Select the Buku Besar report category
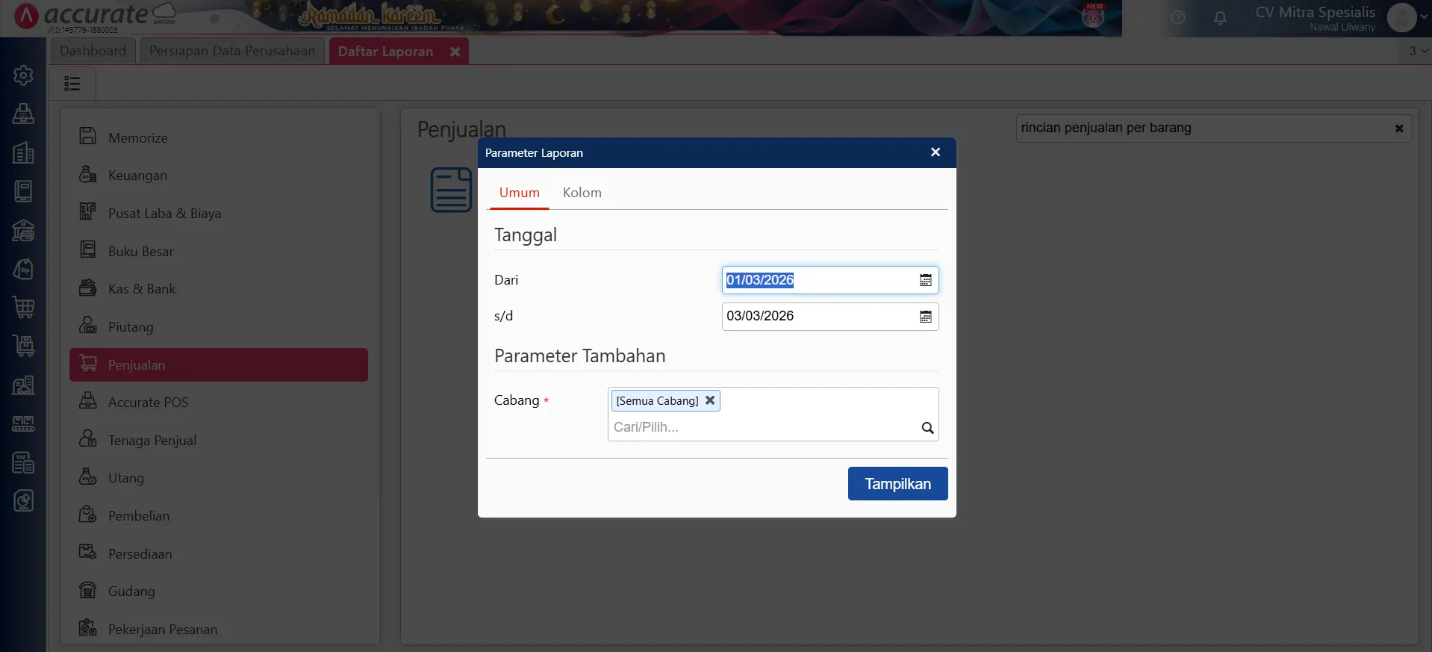The width and height of the screenshot is (1432, 652). pyautogui.click(x=219, y=252)
